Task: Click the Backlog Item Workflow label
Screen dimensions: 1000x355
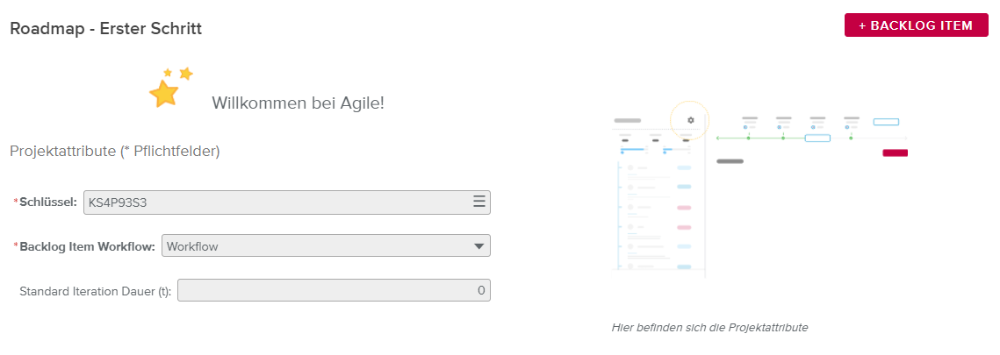Action: [87, 246]
